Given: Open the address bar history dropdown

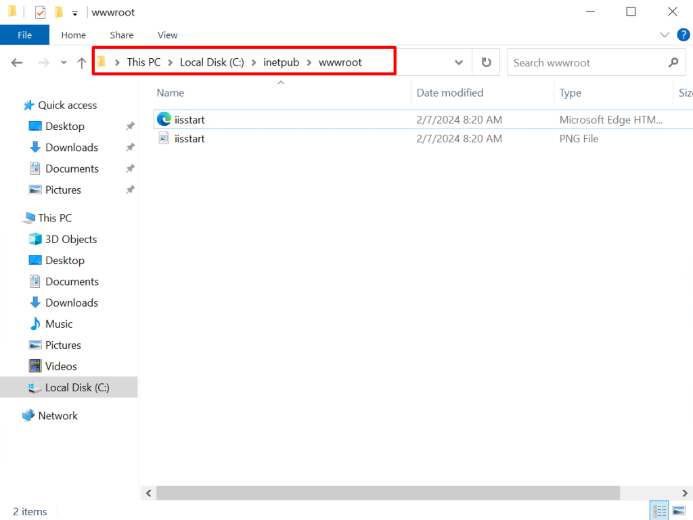Looking at the screenshot, I should [459, 62].
